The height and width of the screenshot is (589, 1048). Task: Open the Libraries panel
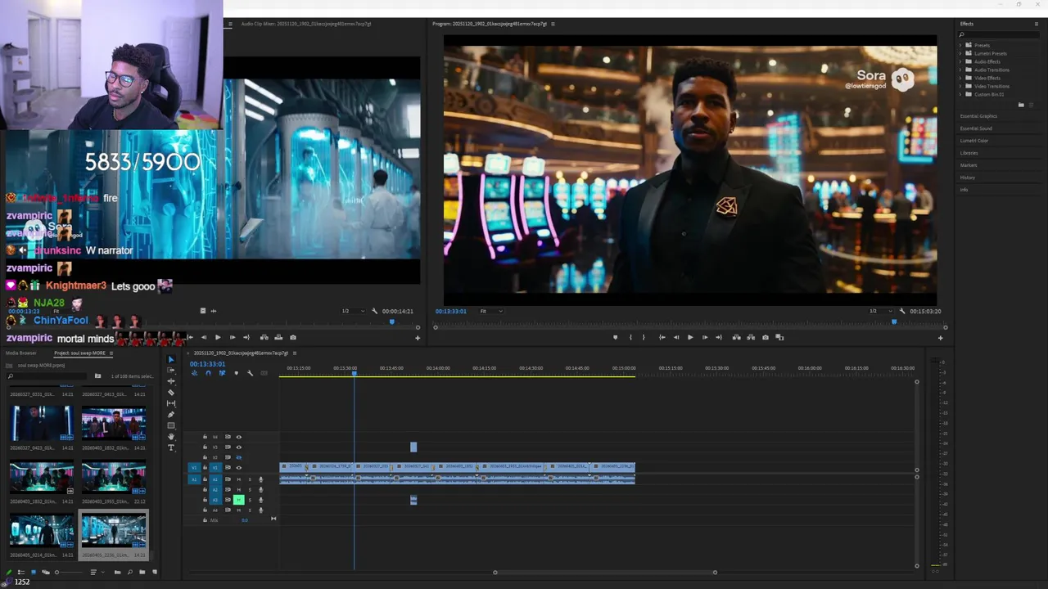tap(969, 153)
